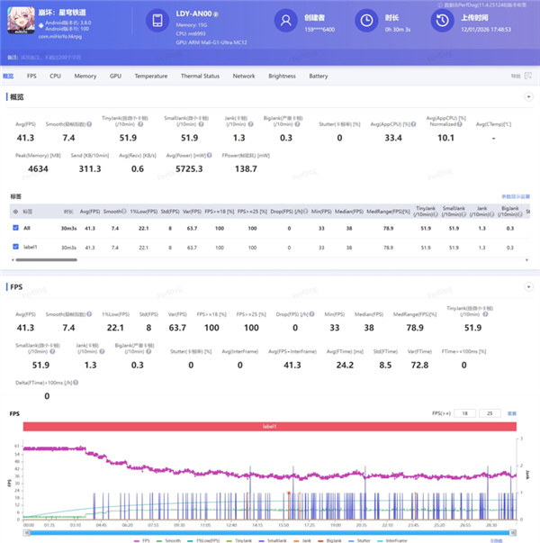Click the help icon next to Drop(FPS) in FPS section
The width and height of the screenshot is (540, 543).
coord(312,314)
